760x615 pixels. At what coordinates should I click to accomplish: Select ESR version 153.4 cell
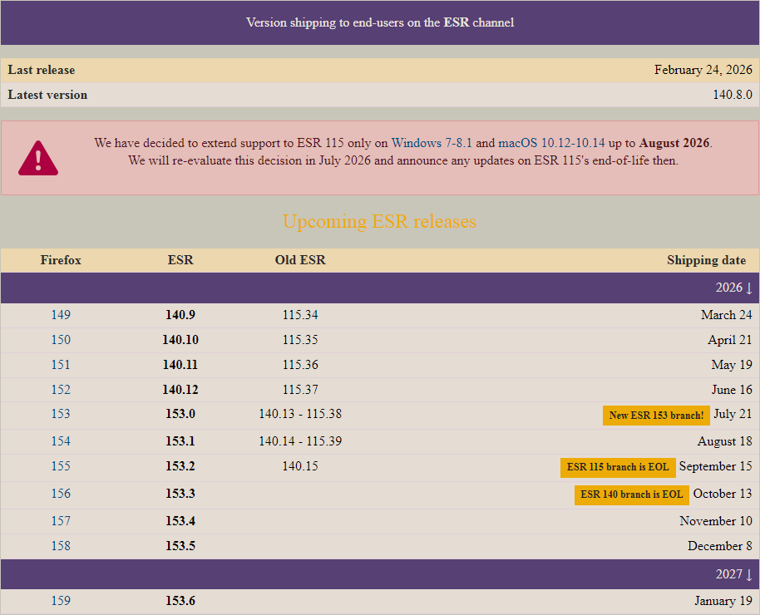click(180, 521)
